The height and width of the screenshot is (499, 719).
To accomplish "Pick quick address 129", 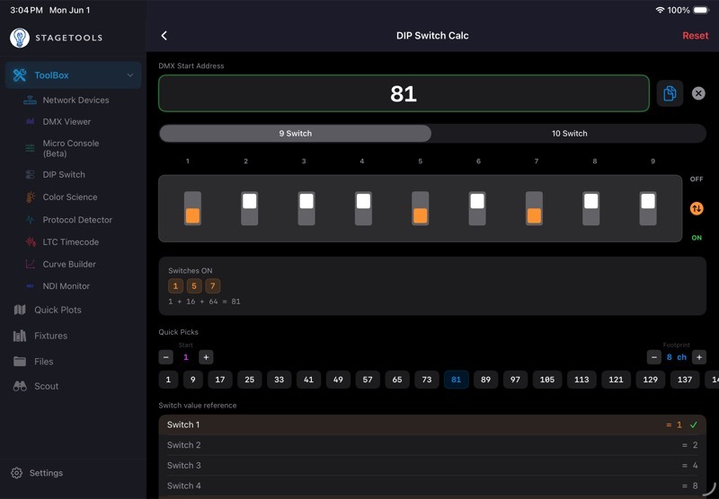I will point(650,380).
